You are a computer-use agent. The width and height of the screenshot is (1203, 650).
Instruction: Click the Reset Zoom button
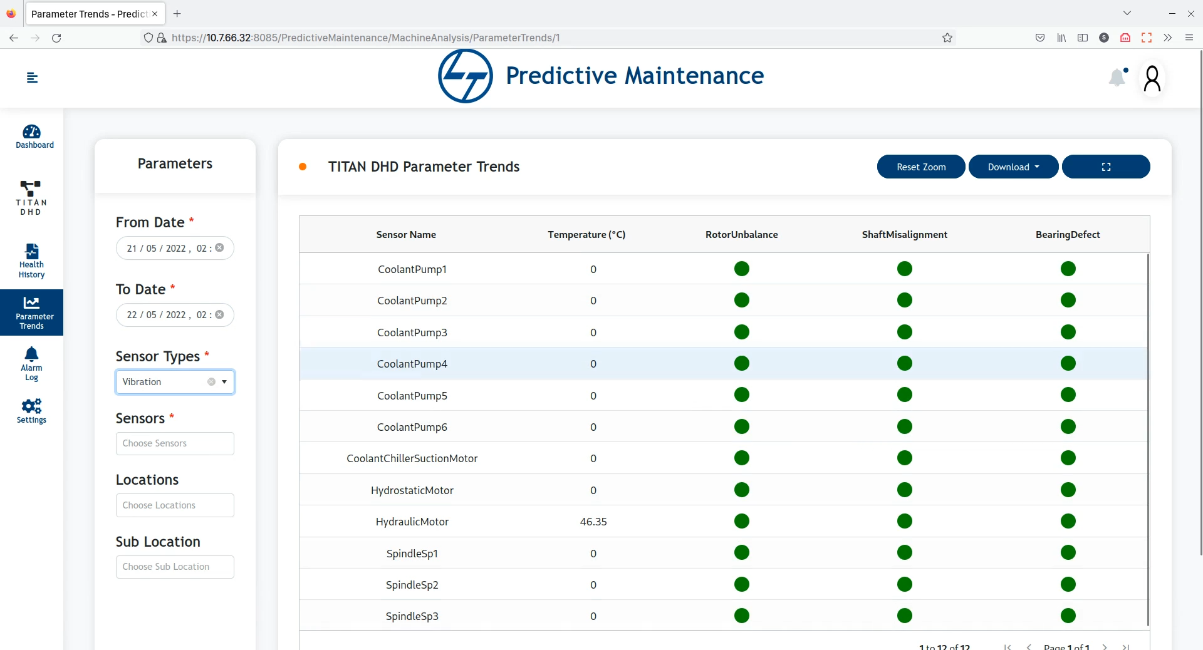pos(921,167)
